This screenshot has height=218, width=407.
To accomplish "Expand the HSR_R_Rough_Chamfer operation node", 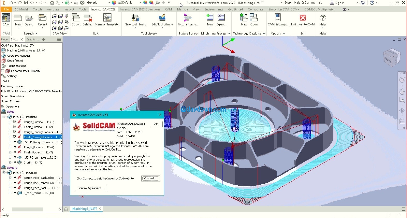I will point(10,142).
